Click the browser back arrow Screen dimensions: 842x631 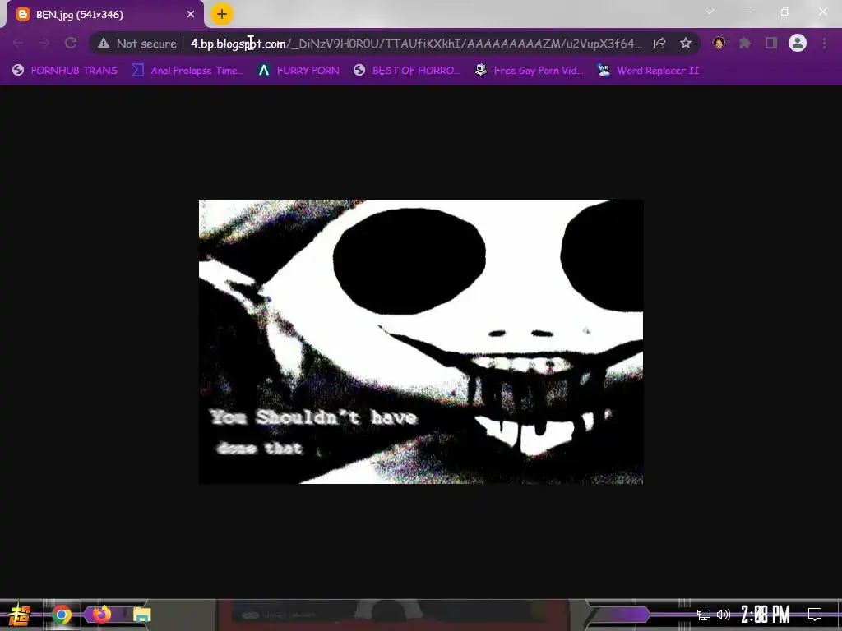18,43
